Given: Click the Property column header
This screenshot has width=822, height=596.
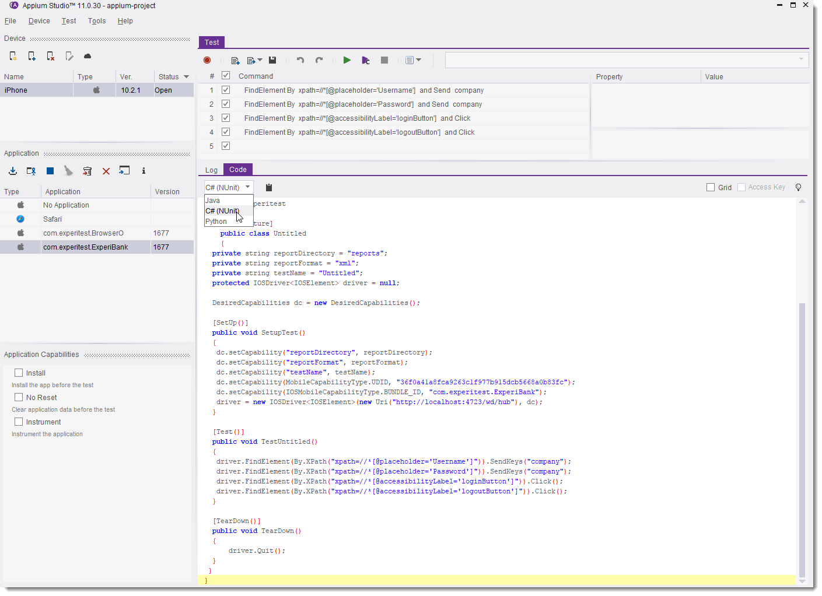Looking at the screenshot, I should (646, 76).
